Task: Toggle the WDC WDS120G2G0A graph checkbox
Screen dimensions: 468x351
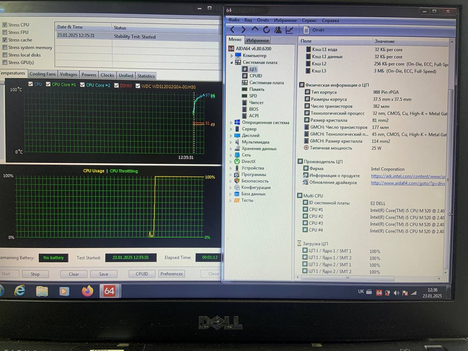Action: (138, 86)
